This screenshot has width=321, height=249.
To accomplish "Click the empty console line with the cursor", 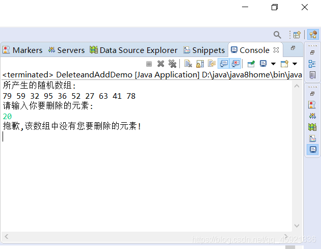I will tap(147, 136).
